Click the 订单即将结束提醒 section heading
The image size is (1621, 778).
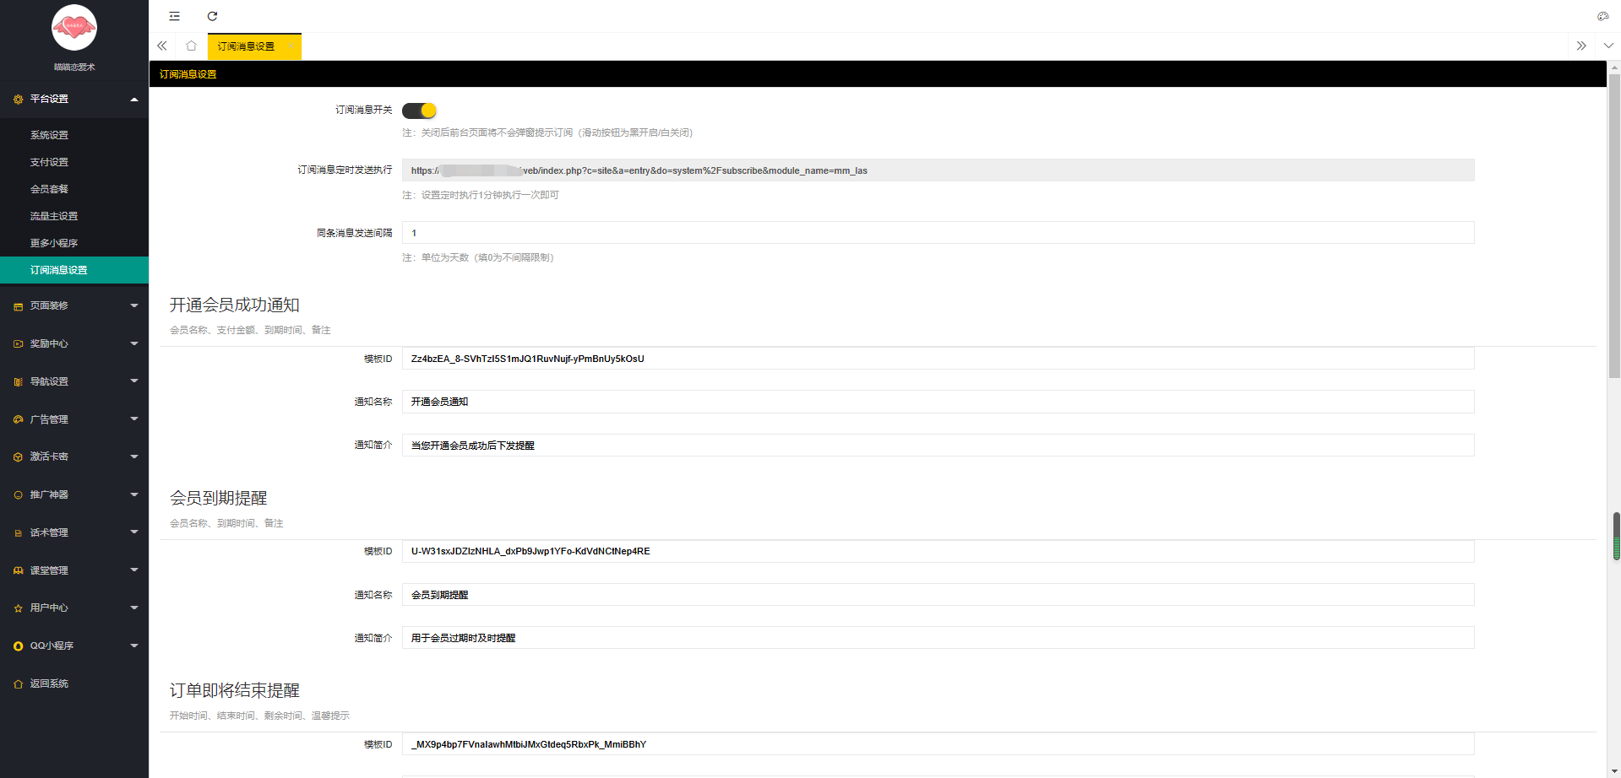234,691
